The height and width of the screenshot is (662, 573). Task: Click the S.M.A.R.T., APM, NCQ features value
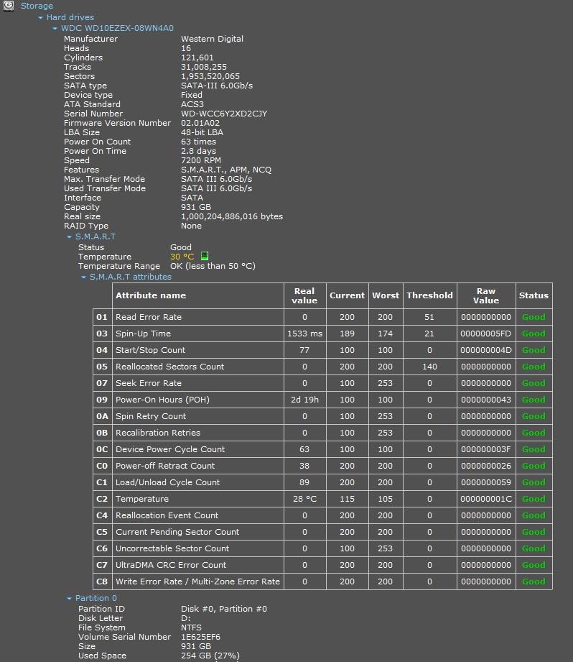[226, 170]
